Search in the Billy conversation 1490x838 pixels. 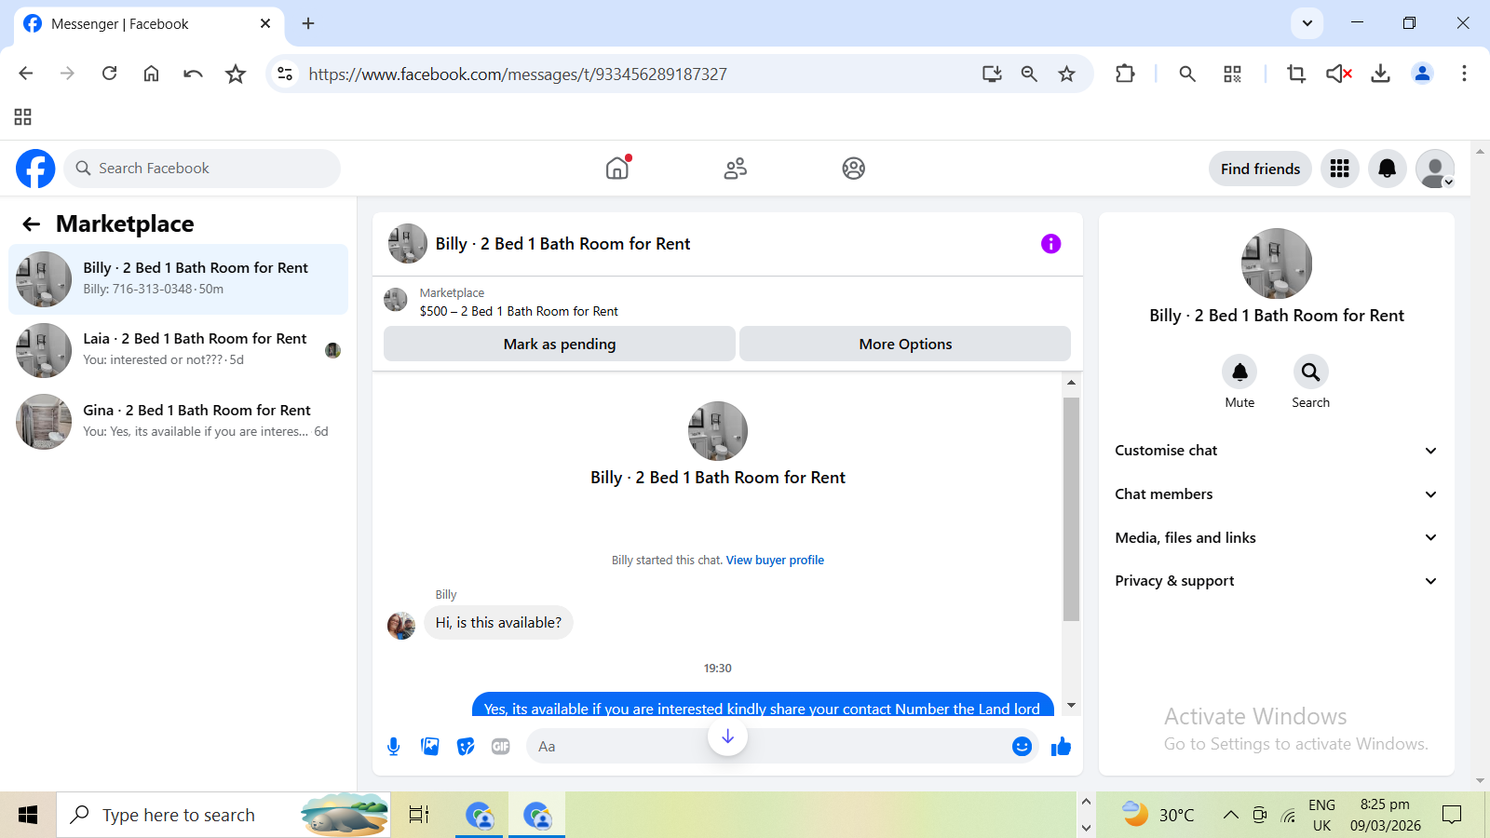(1310, 372)
